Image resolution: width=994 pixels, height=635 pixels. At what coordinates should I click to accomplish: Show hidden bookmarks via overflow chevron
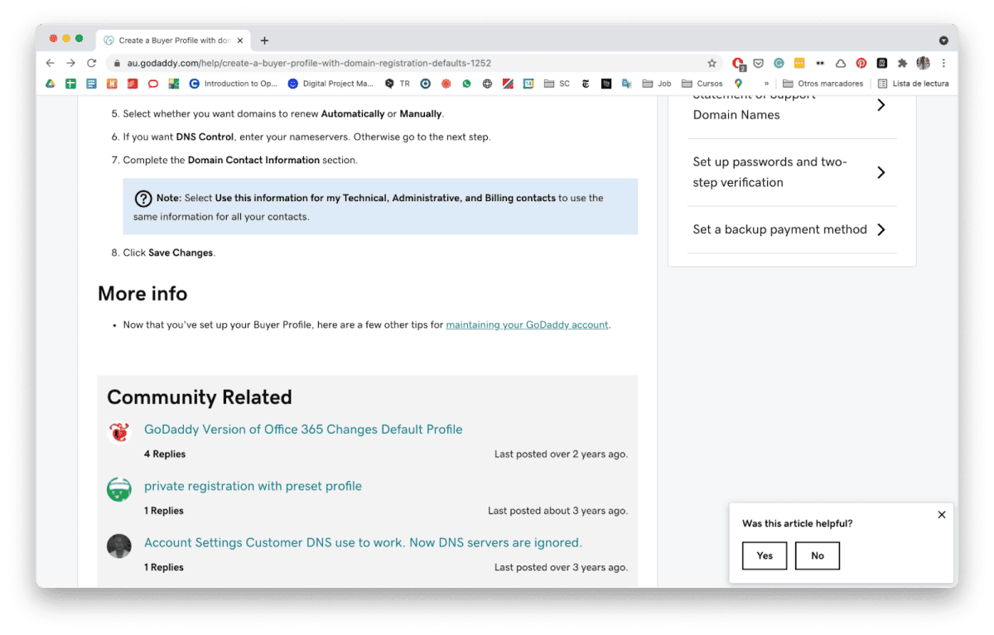click(766, 84)
